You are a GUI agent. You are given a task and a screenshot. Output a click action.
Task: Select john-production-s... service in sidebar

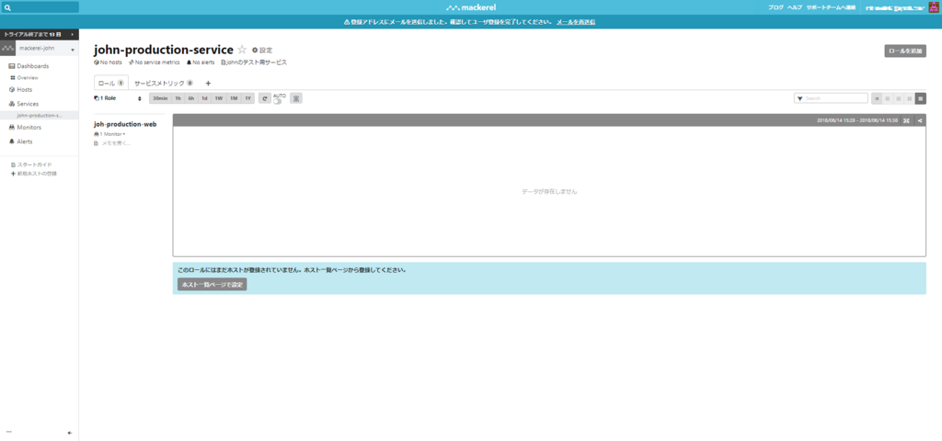pos(39,115)
